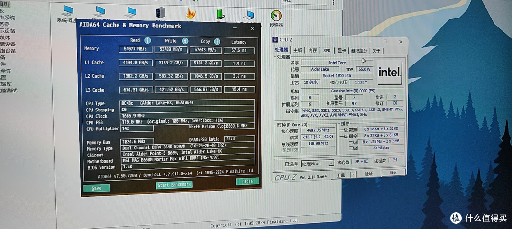Click the 名字 field Intel Core in CPU-Z
Screen dimensions: 512x229
[x=337, y=63]
